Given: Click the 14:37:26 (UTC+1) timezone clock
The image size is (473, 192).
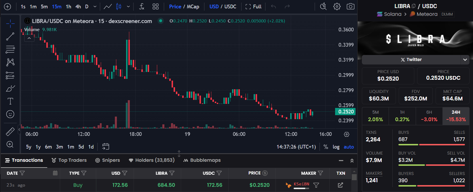Looking at the screenshot, I should pos(296,147).
